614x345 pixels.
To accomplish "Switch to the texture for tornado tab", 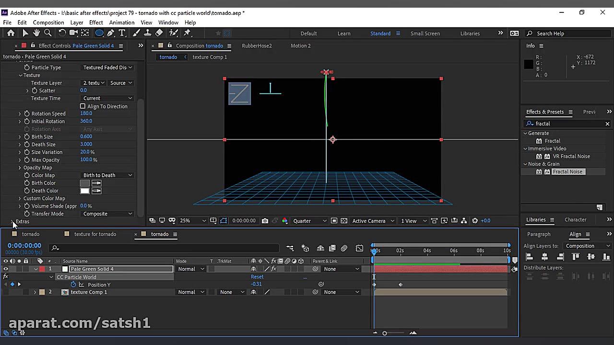I will 95,234.
